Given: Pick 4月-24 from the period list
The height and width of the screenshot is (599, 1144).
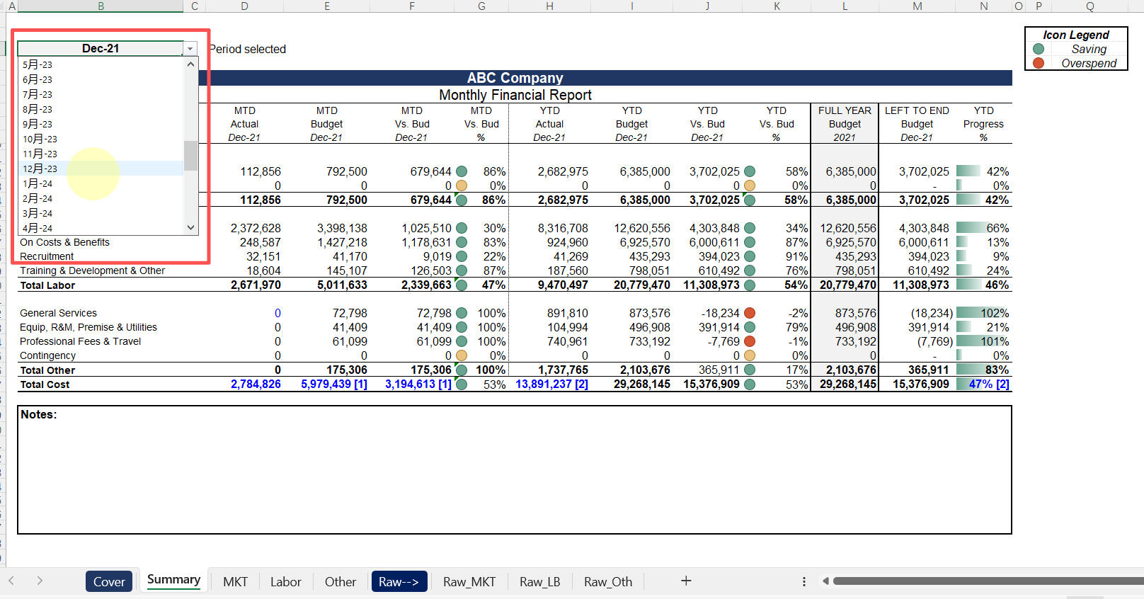Looking at the screenshot, I should click(x=38, y=228).
